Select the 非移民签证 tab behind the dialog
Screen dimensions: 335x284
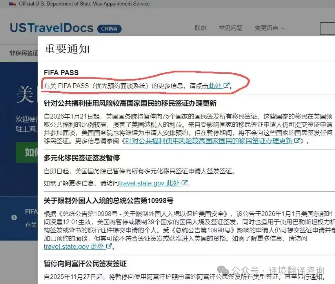pos(24,53)
